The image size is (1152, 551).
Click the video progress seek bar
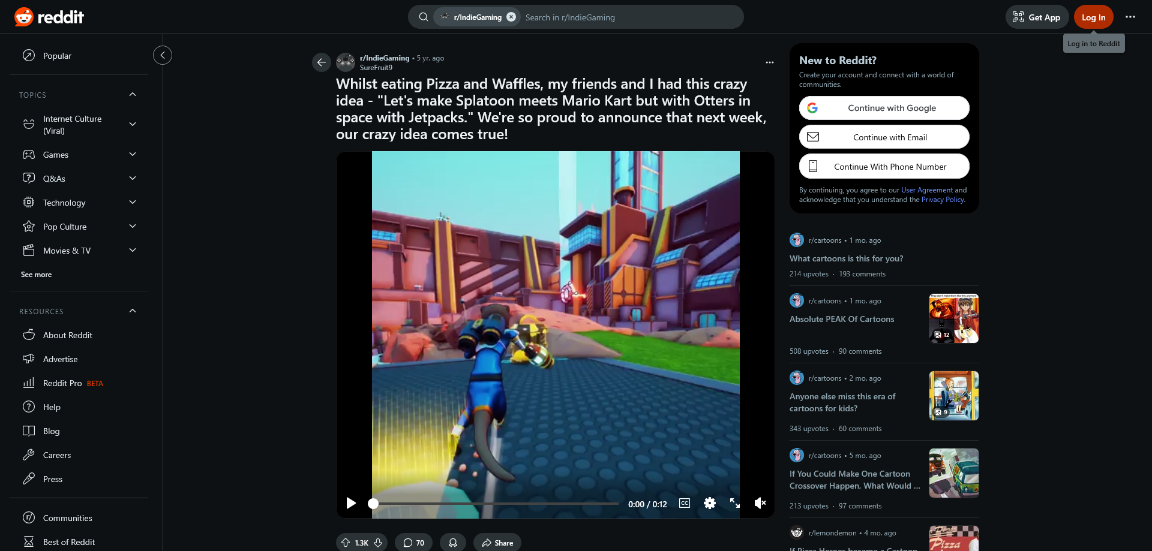(496, 504)
